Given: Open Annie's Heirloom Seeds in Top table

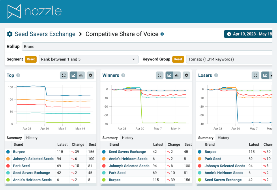Looking at the screenshot, I should (x=32, y=180).
